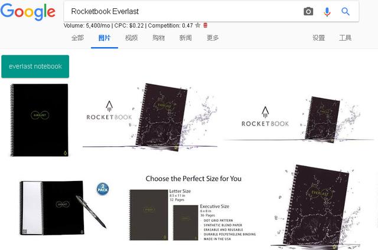
Task: Open the 新闻 news tab
Action: 185,38
